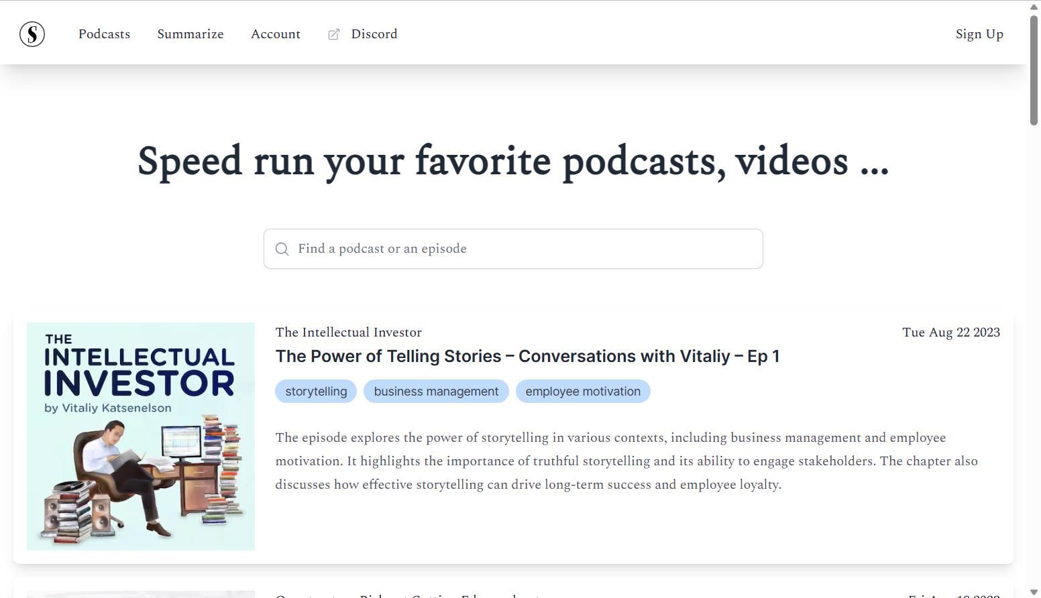Select the employee motivation tag
Screen dimensions: 1041x598
583,391
